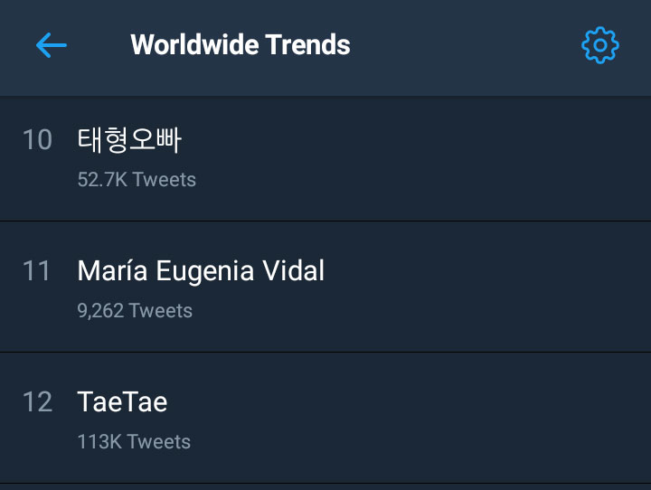This screenshot has width=651, height=490.
Task: Tap the 113K Tweets count
Action: pos(134,442)
